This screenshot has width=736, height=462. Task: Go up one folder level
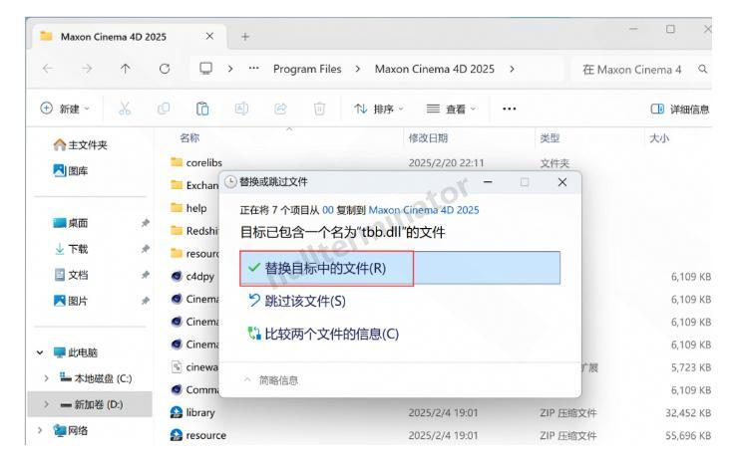pos(126,69)
